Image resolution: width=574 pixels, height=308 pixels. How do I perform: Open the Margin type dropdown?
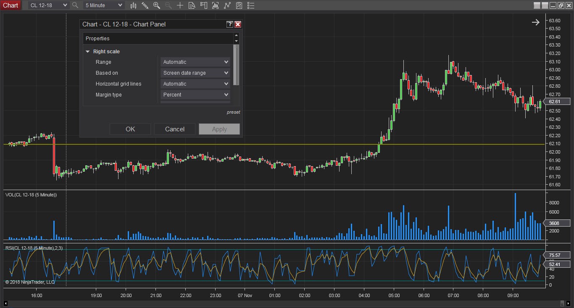(195, 95)
